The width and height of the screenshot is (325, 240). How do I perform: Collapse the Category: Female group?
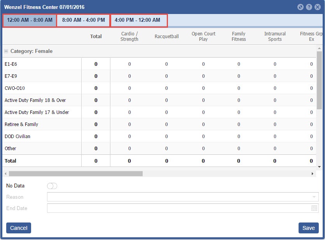[6, 51]
